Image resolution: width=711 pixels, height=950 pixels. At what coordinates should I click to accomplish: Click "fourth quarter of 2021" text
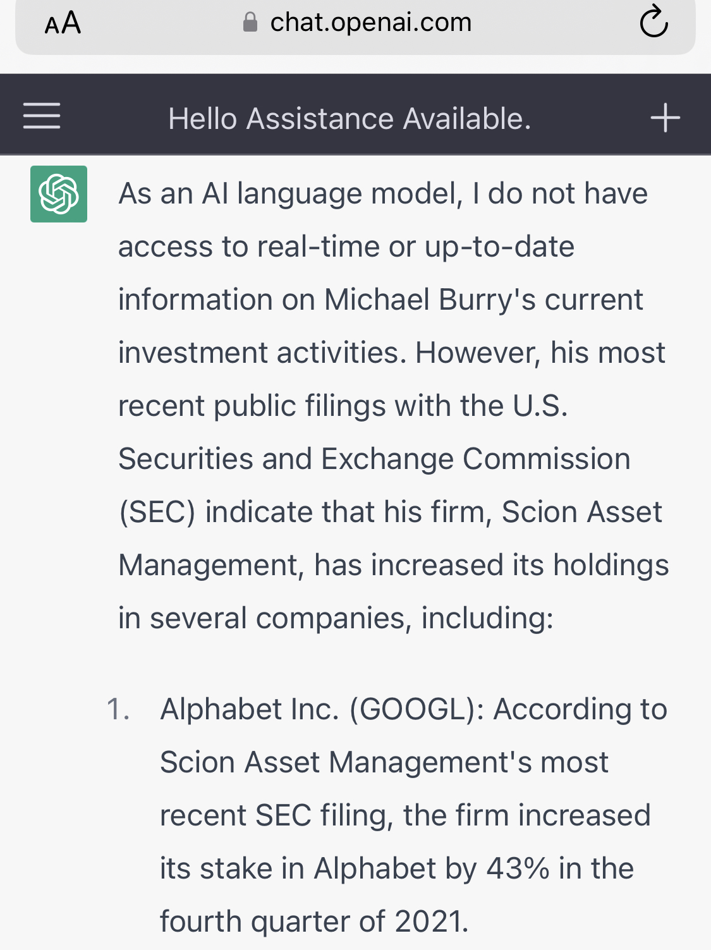point(313,922)
